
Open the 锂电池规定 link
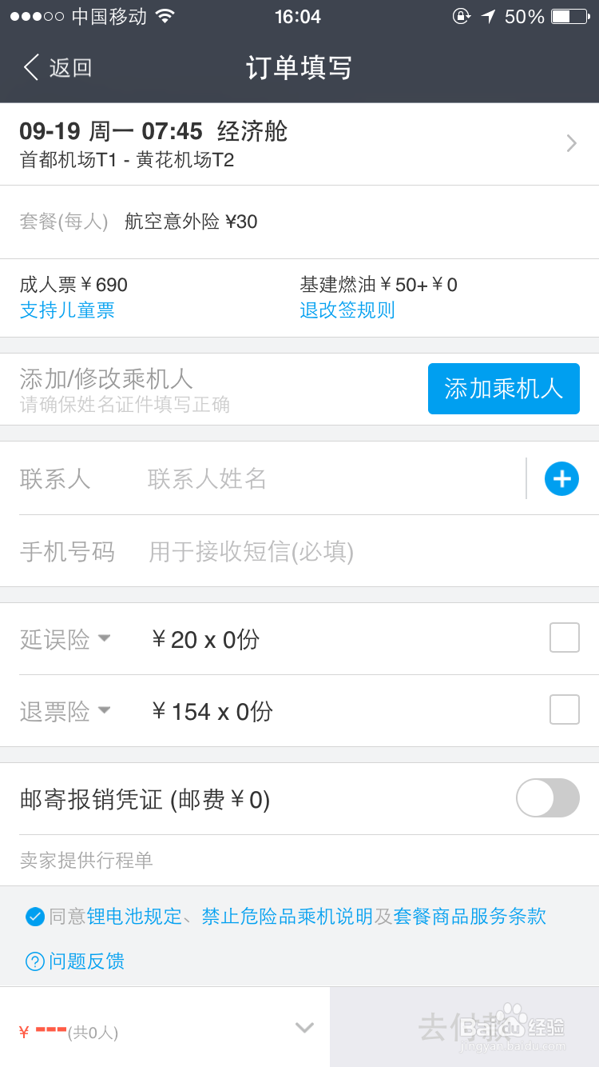[x=134, y=917]
